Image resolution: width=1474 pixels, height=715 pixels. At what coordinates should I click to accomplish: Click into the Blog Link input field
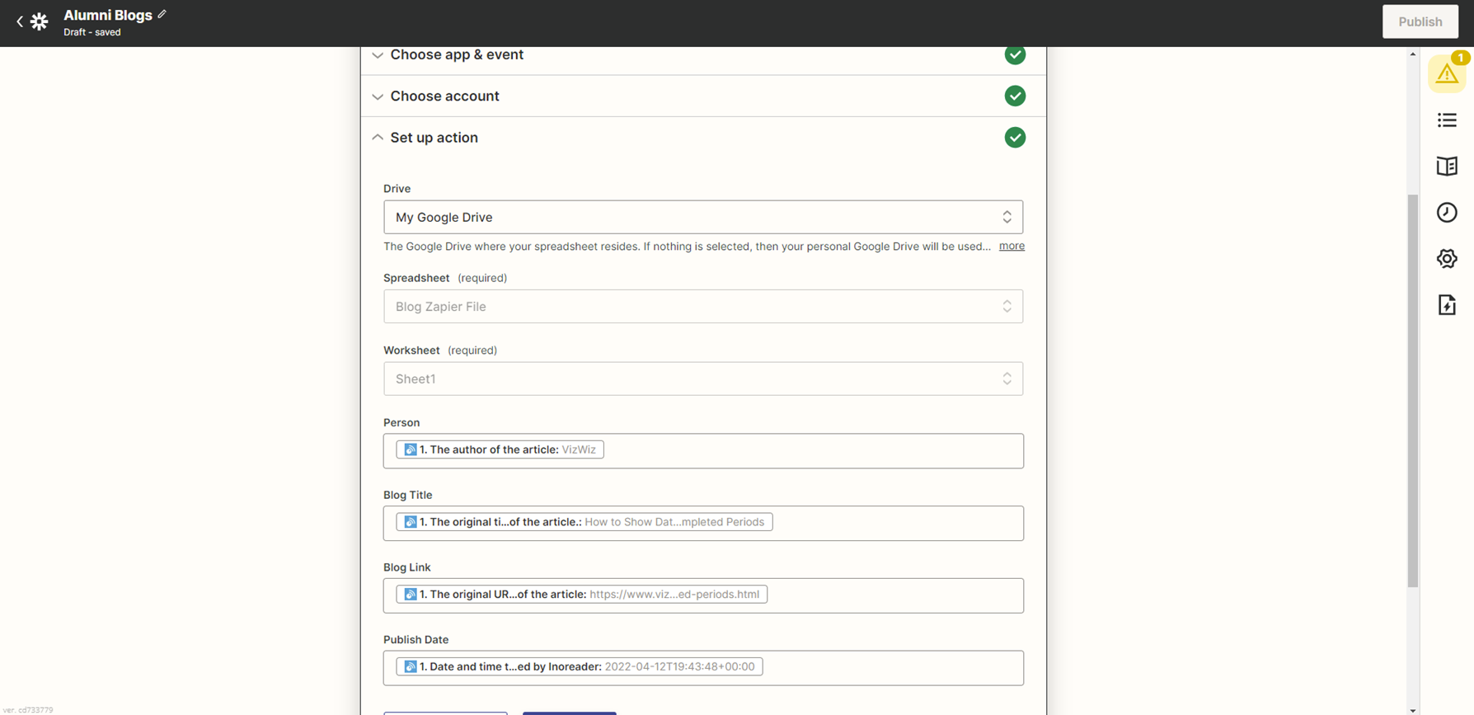(x=703, y=595)
